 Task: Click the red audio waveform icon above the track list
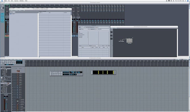tap(18, 71)
